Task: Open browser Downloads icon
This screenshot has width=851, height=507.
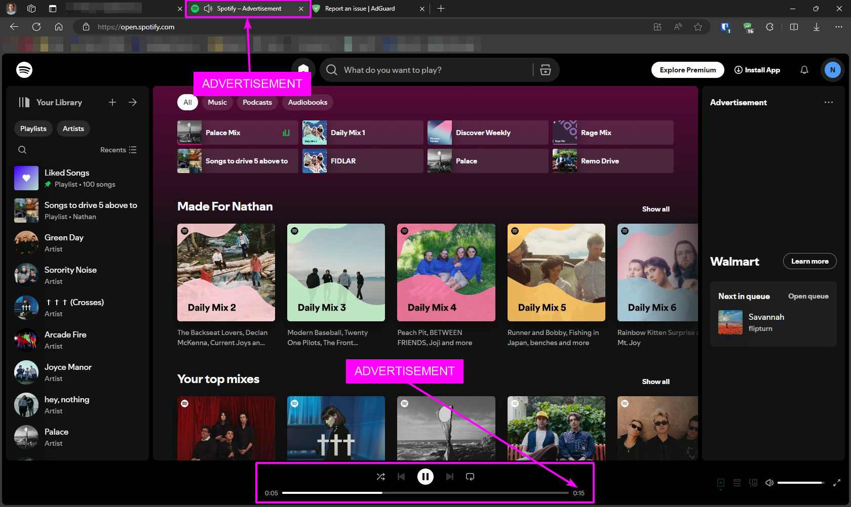Action: pos(817,27)
